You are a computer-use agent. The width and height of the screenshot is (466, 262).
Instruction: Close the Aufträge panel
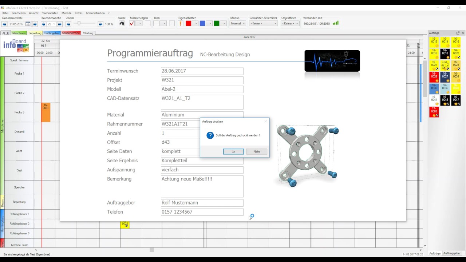[x=463, y=33]
